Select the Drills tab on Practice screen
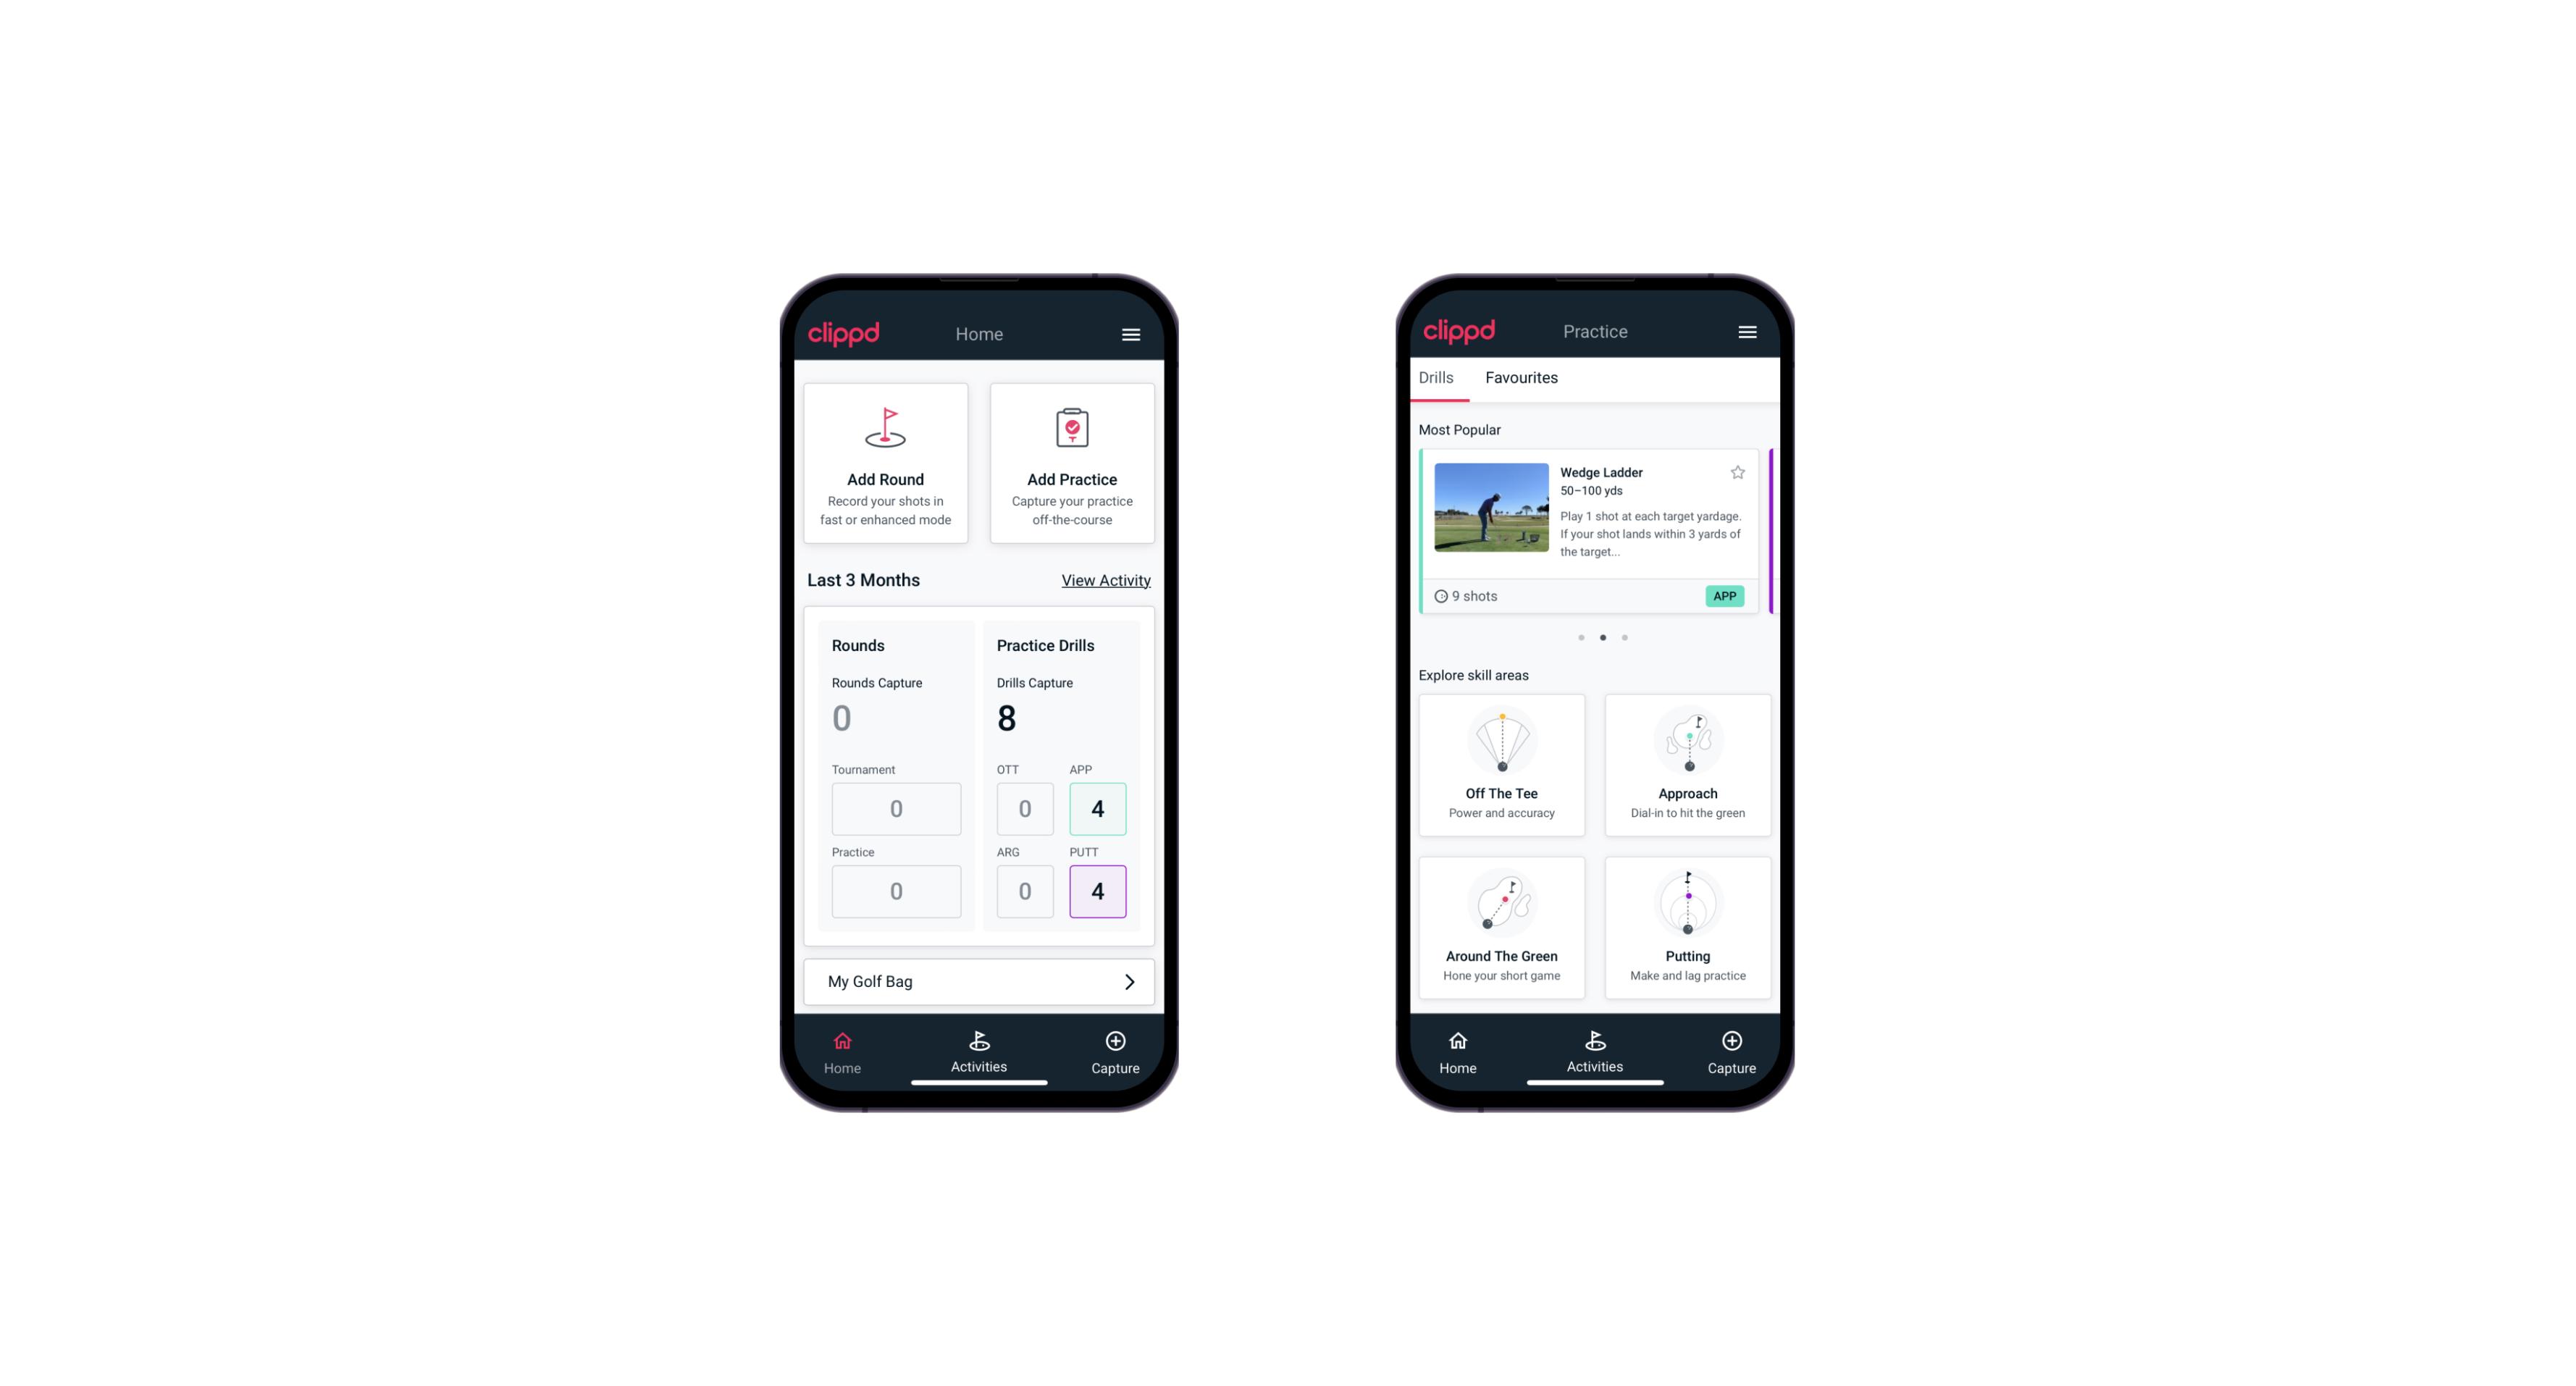 tap(1434, 376)
